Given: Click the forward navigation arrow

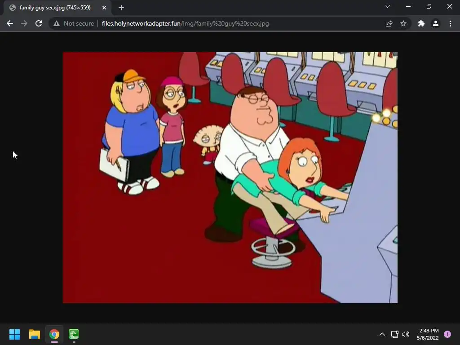Looking at the screenshot, I should (24, 23).
